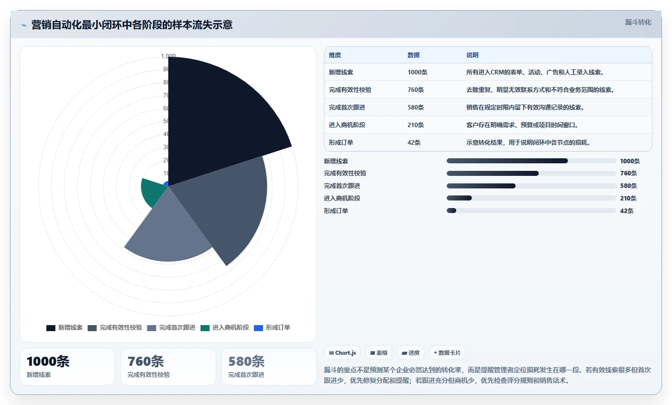
Task: Click the footer paragraph starting 漏斗的重点
Action: 488,375
